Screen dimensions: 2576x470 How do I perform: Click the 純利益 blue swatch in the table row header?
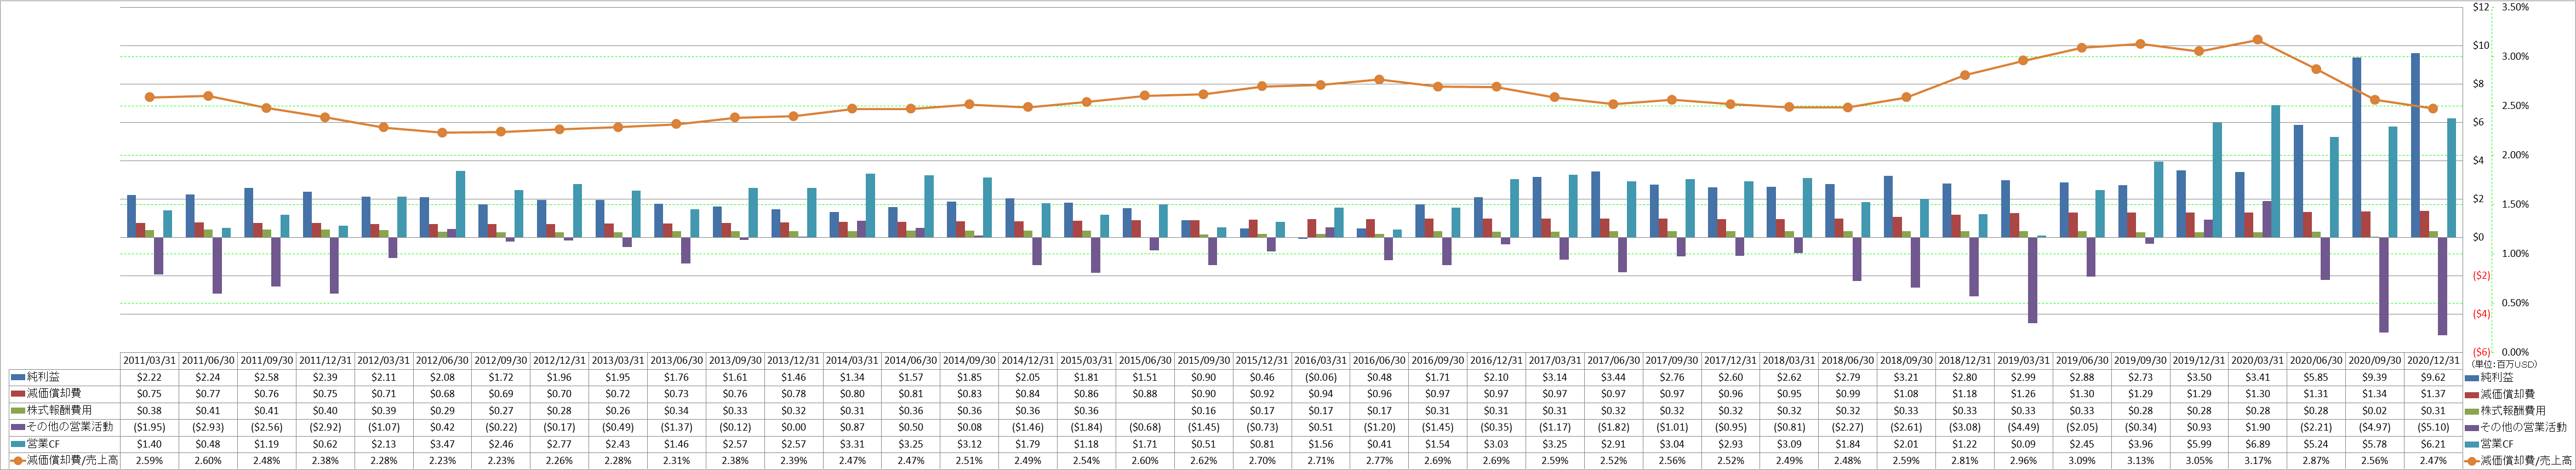[x=17, y=377]
